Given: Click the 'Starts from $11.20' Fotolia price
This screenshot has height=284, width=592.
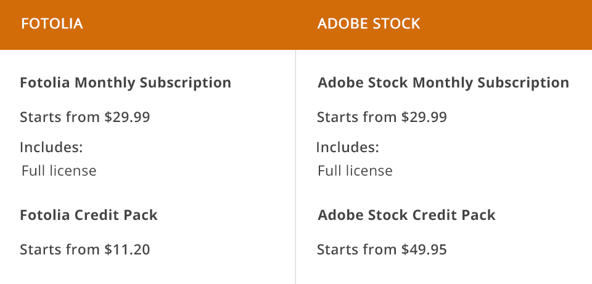Looking at the screenshot, I should (84, 250).
